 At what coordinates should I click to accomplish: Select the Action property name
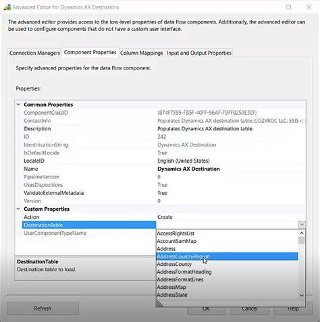(32, 217)
